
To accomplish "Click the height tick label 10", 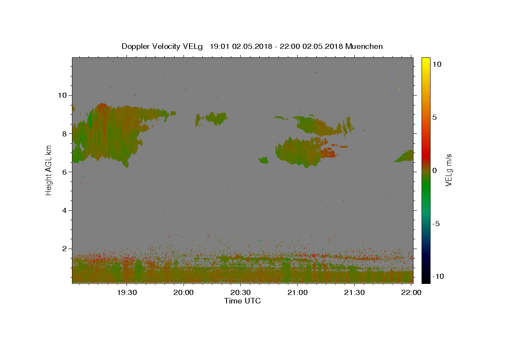I will click(63, 95).
